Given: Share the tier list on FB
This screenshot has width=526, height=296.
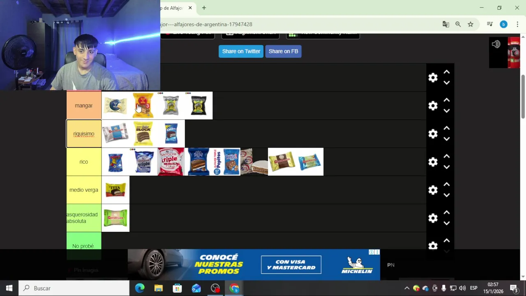Looking at the screenshot, I should click(x=283, y=51).
